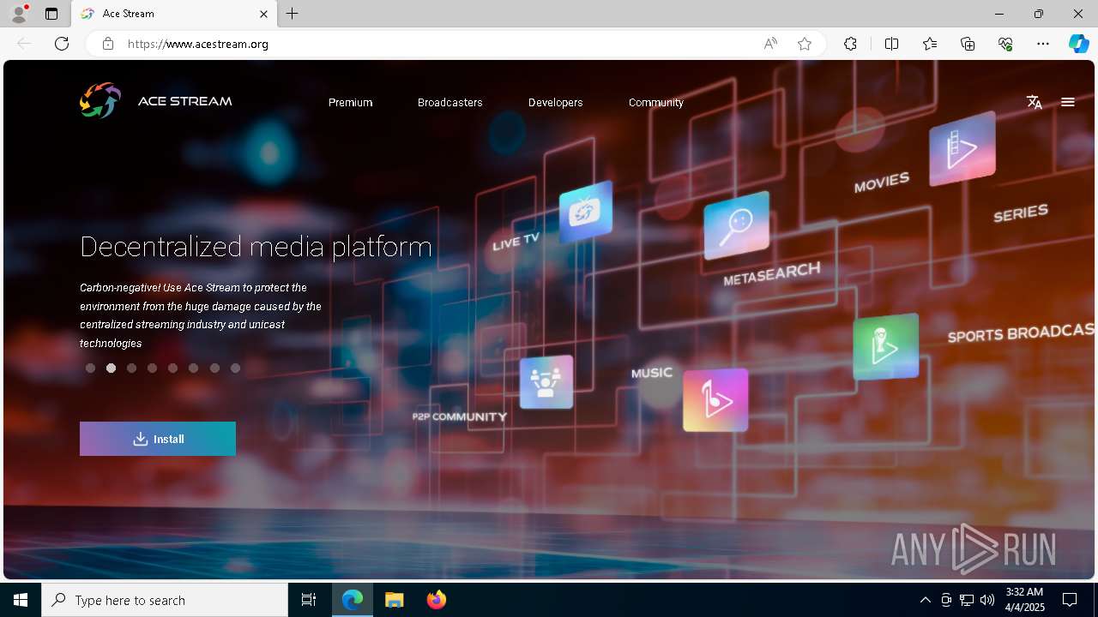Click the Sports Broadcasts tile icon
The height and width of the screenshot is (617, 1098).
point(886,346)
